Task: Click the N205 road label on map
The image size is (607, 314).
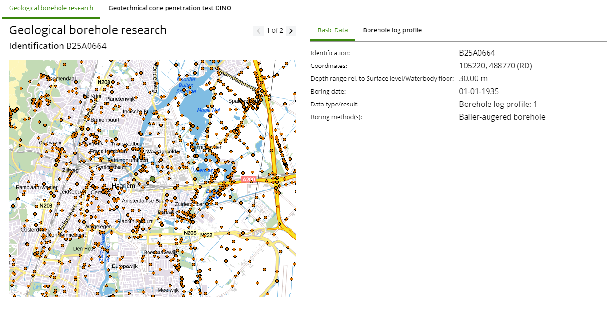Action: tap(190, 233)
